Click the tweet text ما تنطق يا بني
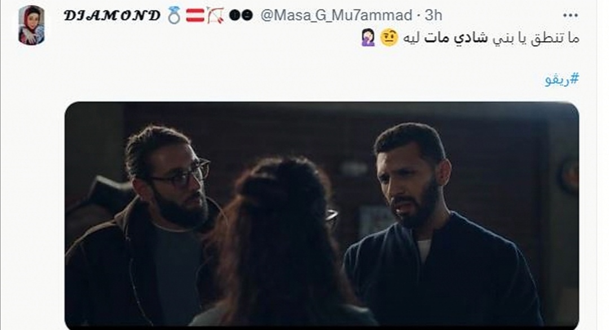This screenshot has height=330, width=609. tap(536, 38)
